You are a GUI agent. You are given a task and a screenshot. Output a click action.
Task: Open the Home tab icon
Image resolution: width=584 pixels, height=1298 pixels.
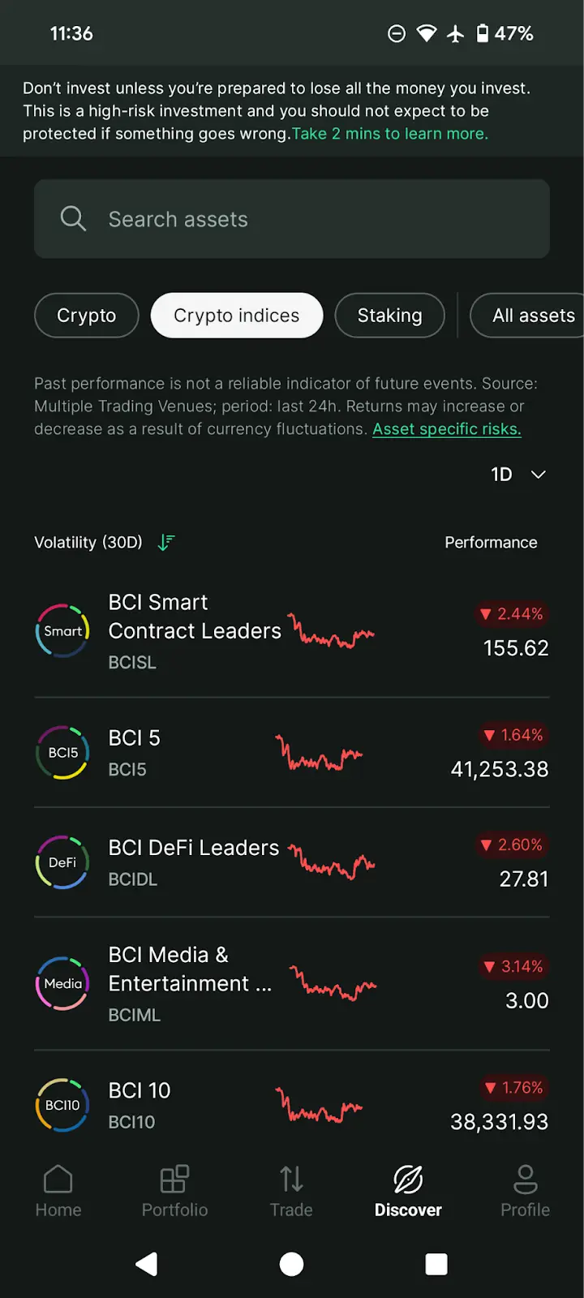tap(58, 1180)
